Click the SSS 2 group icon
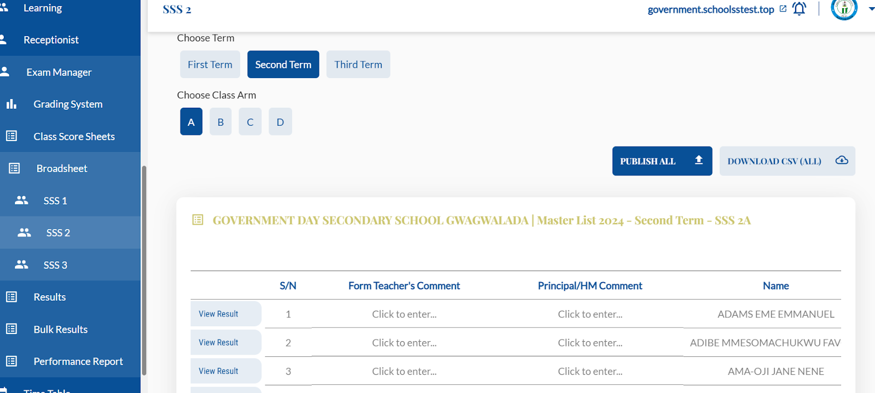 coord(24,232)
